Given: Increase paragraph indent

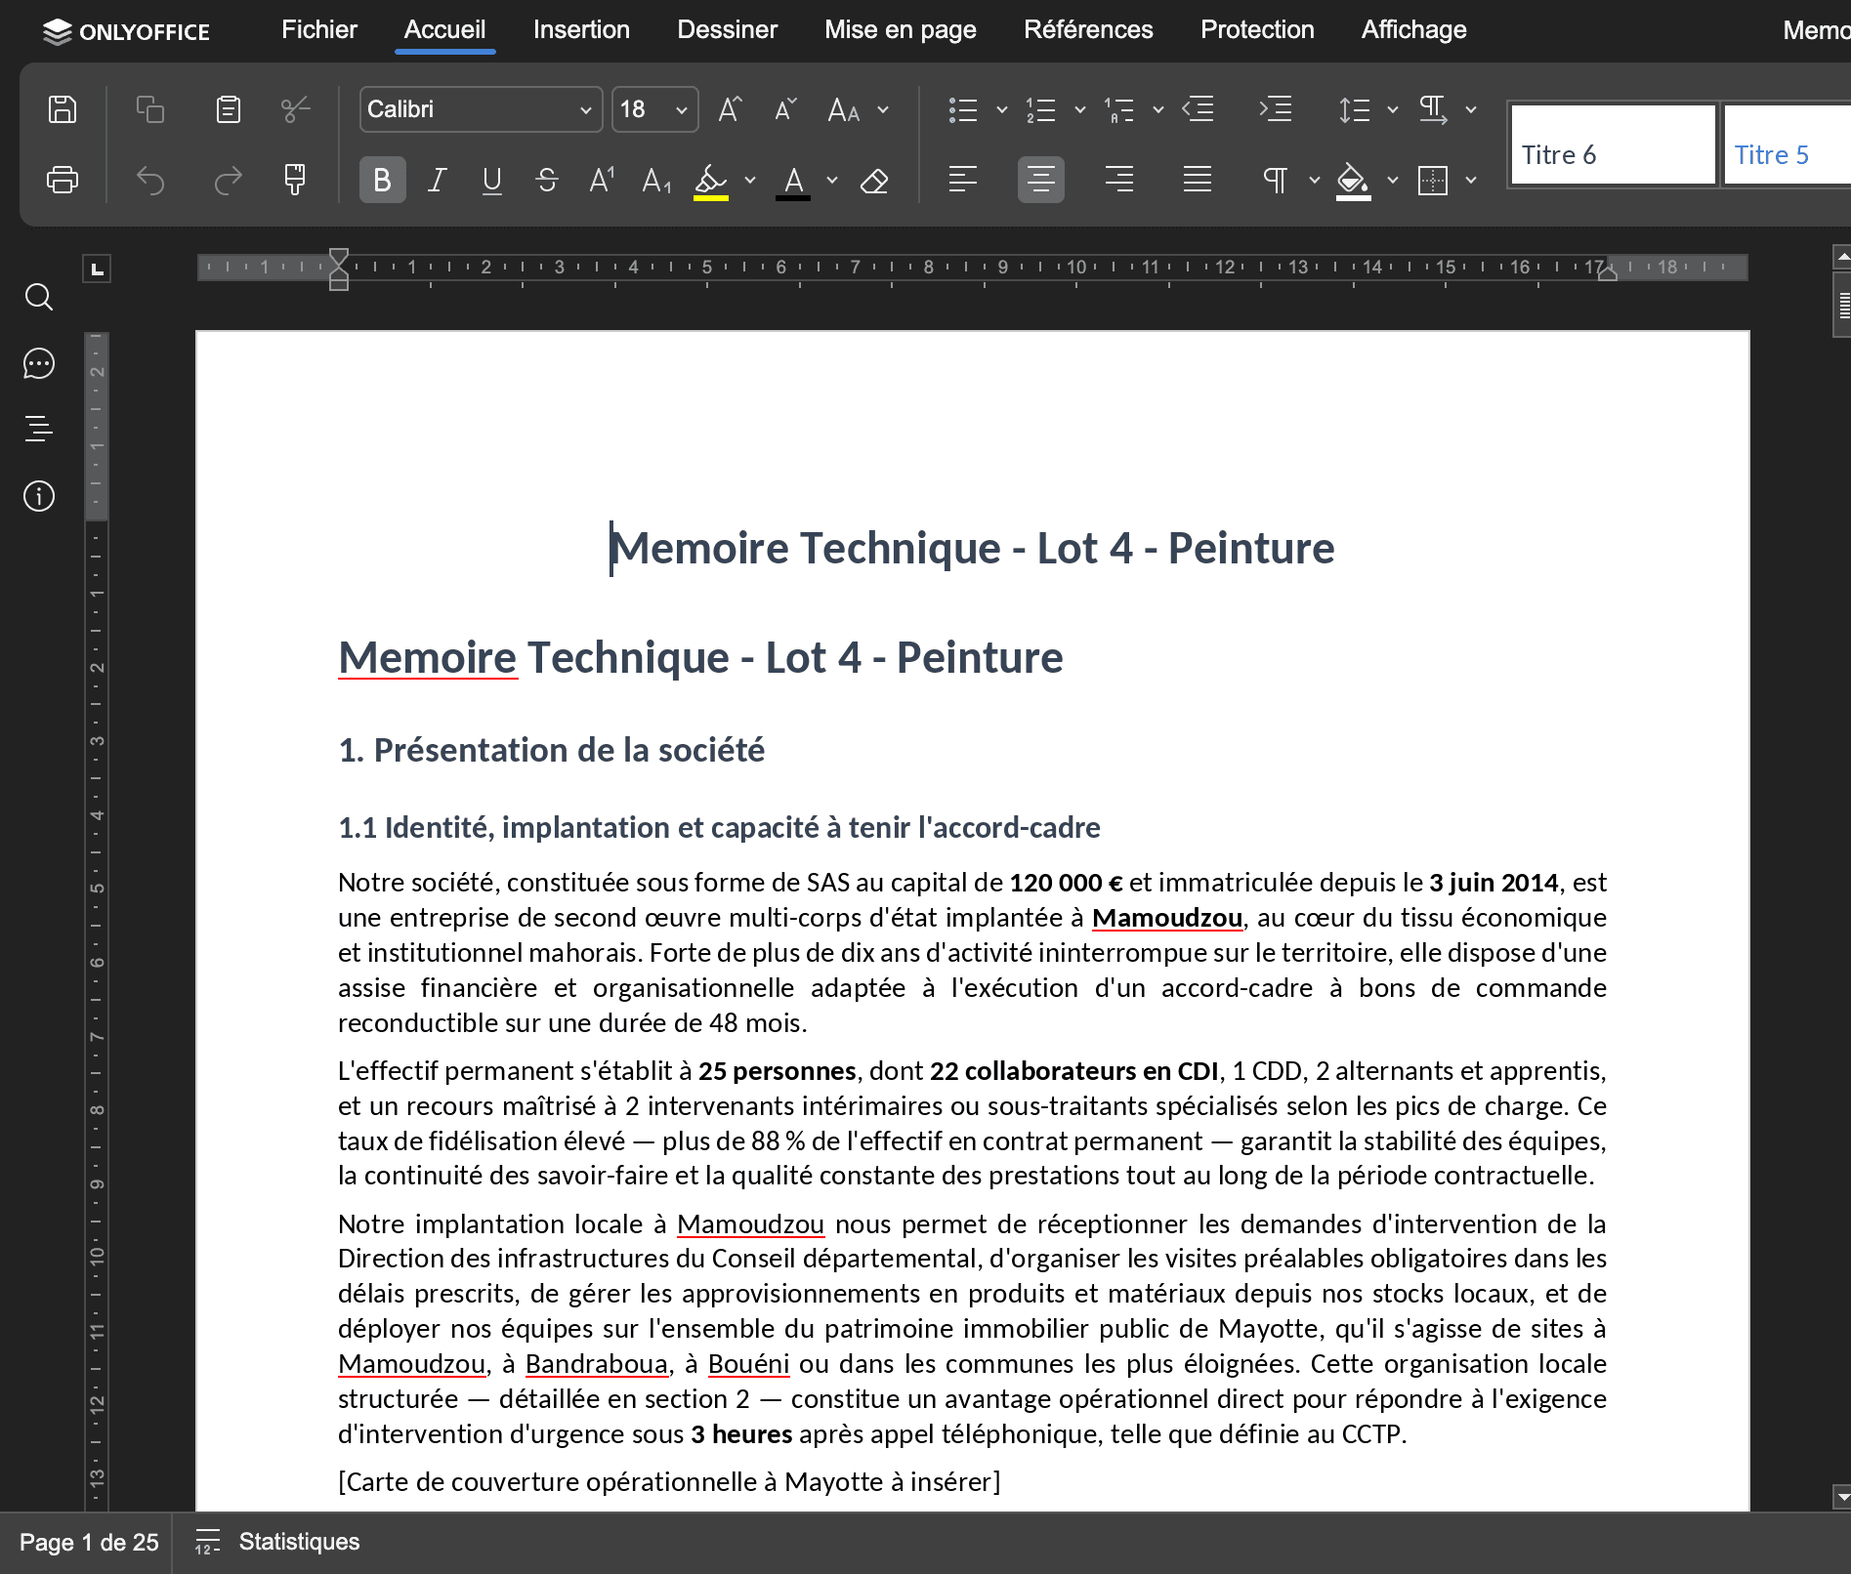Looking at the screenshot, I should 1276,109.
